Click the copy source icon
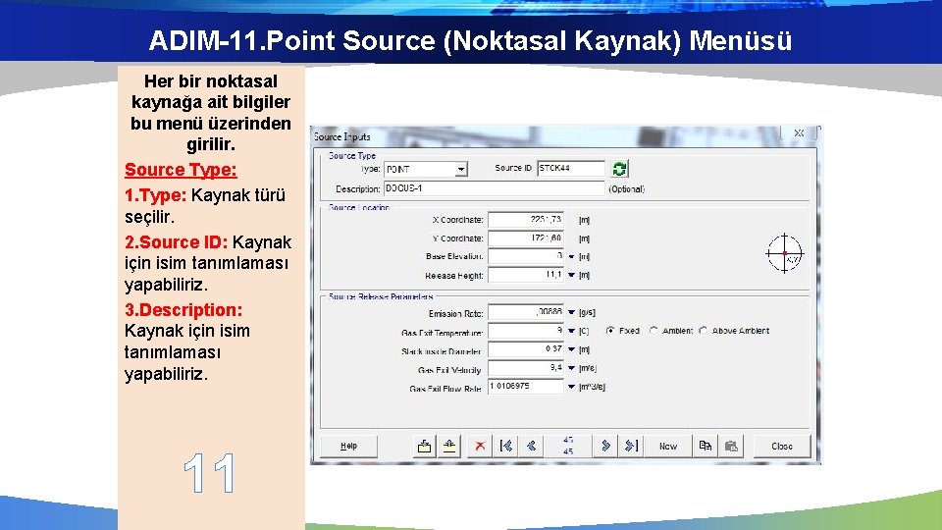This screenshot has height=530, width=942. point(706,446)
